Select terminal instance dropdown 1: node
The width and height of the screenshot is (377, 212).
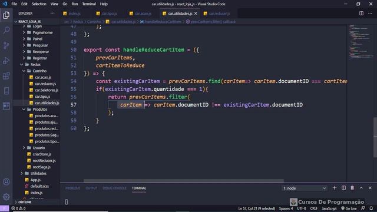click(x=305, y=188)
